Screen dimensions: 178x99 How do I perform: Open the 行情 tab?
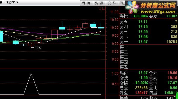pyautogui.click(x=87, y=3)
